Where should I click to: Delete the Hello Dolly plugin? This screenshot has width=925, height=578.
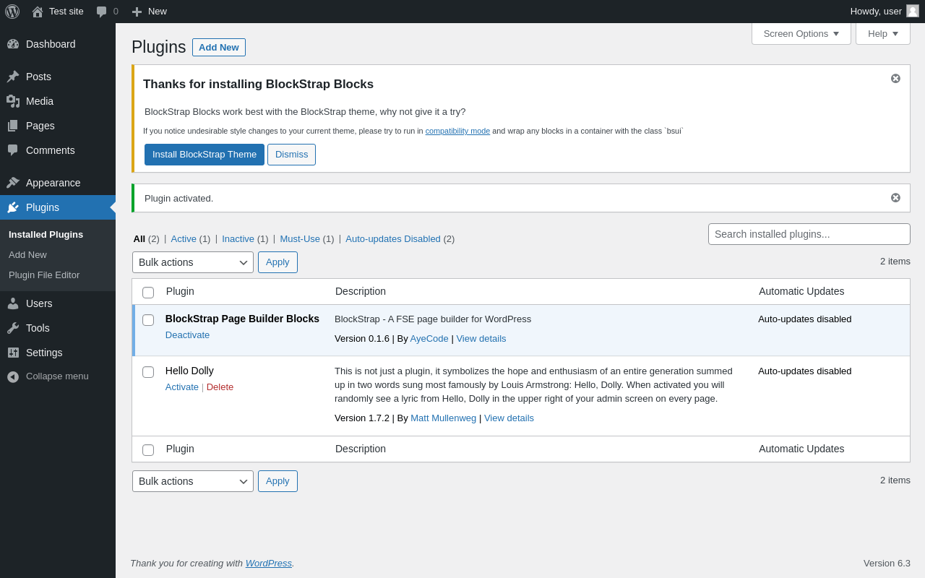(x=220, y=387)
